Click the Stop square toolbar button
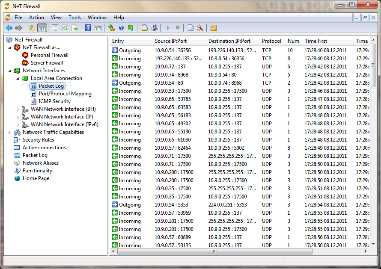 (x=178, y=28)
